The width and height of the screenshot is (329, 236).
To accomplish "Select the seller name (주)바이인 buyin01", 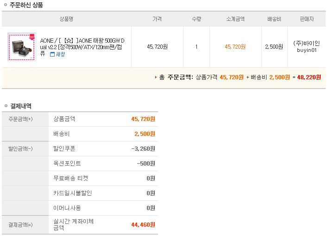I will click(x=307, y=47).
